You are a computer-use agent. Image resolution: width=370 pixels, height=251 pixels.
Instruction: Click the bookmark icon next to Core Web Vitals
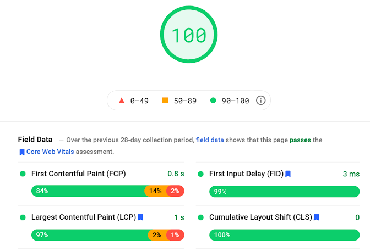pos(22,152)
